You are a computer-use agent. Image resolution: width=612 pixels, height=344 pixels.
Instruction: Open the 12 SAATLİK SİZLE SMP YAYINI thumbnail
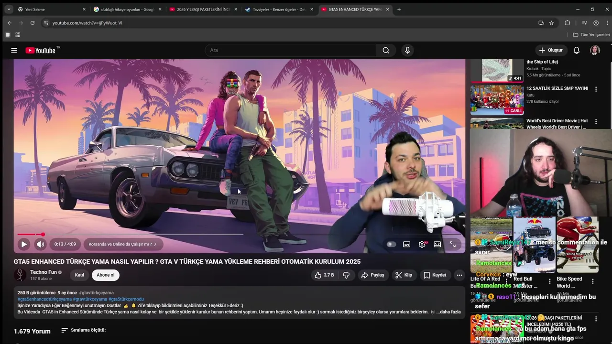497,100
